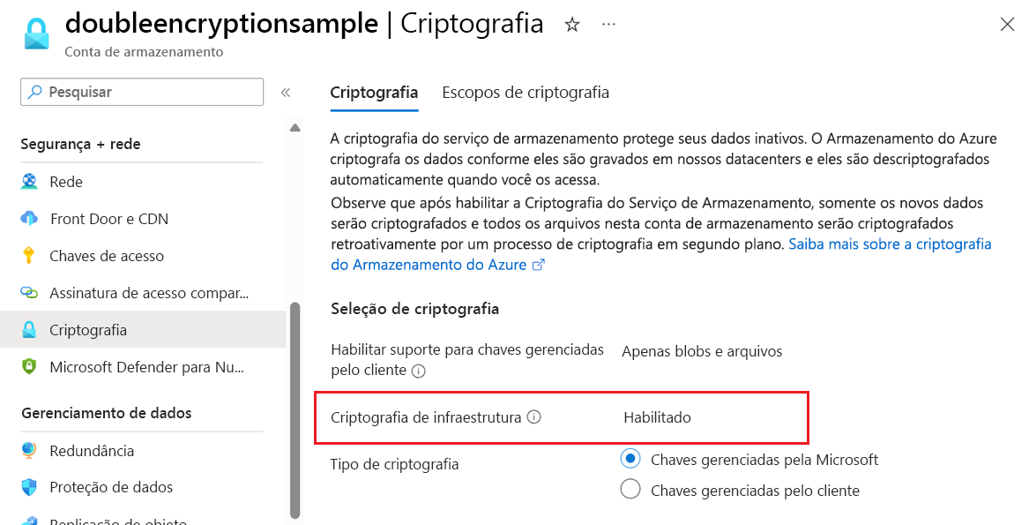Select Chaves gerenciadas pelo cliente radio button
1029x525 pixels.
click(x=630, y=488)
